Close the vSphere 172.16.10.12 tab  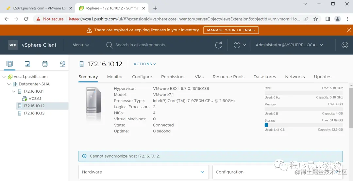pos(144,8)
